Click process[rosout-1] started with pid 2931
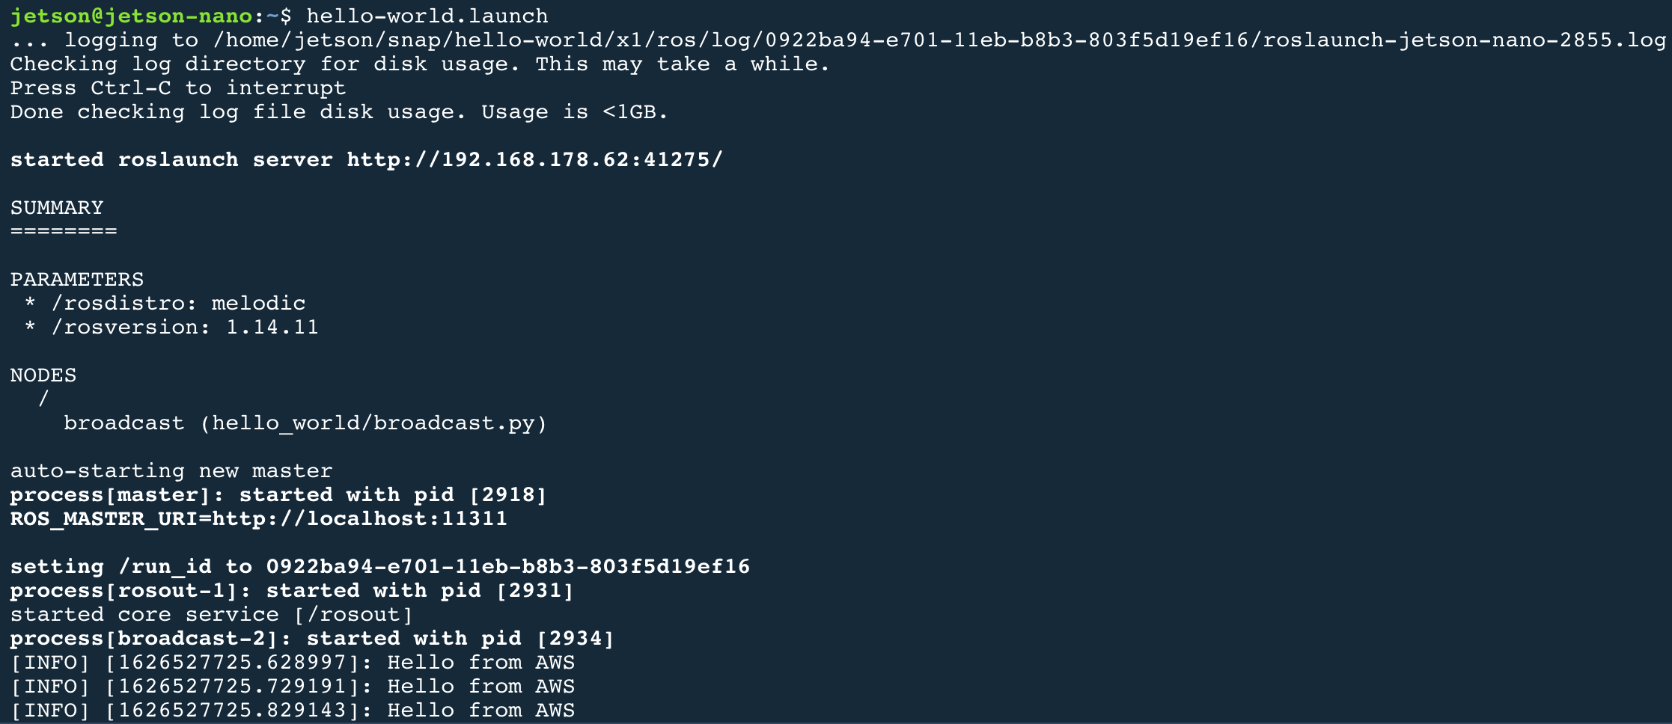This screenshot has width=1672, height=724. click(x=292, y=590)
